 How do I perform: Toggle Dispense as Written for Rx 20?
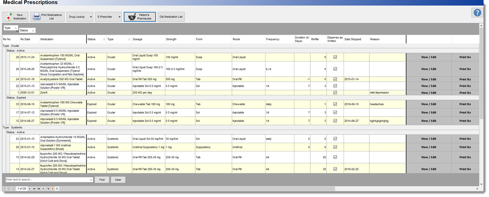click(x=335, y=147)
